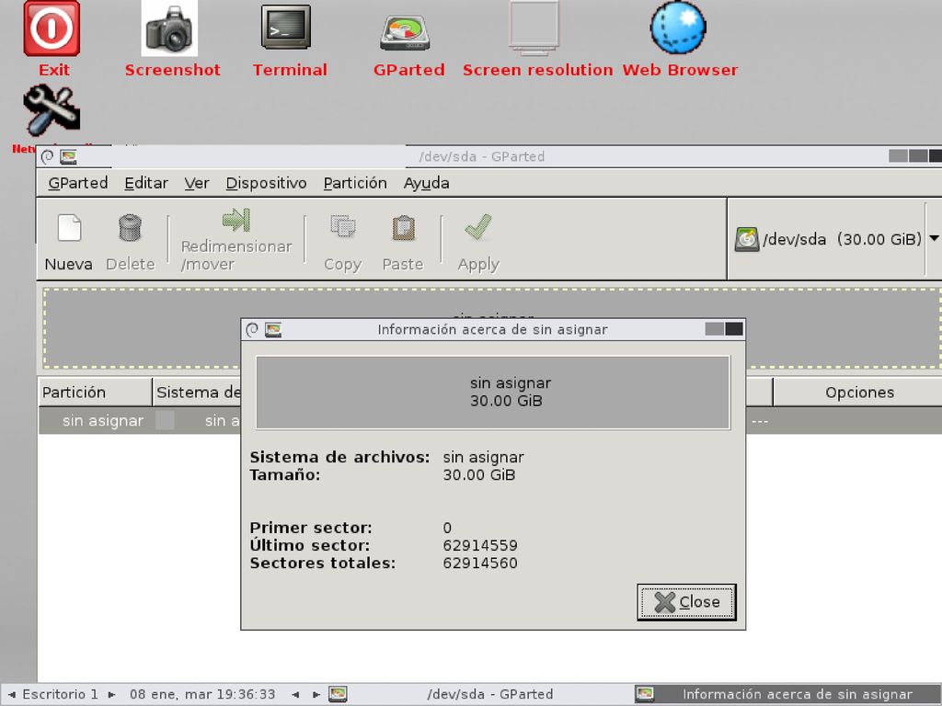This screenshot has height=706, width=942.
Task: Click the Último sector value 62914559
Action: (x=480, y=546)
